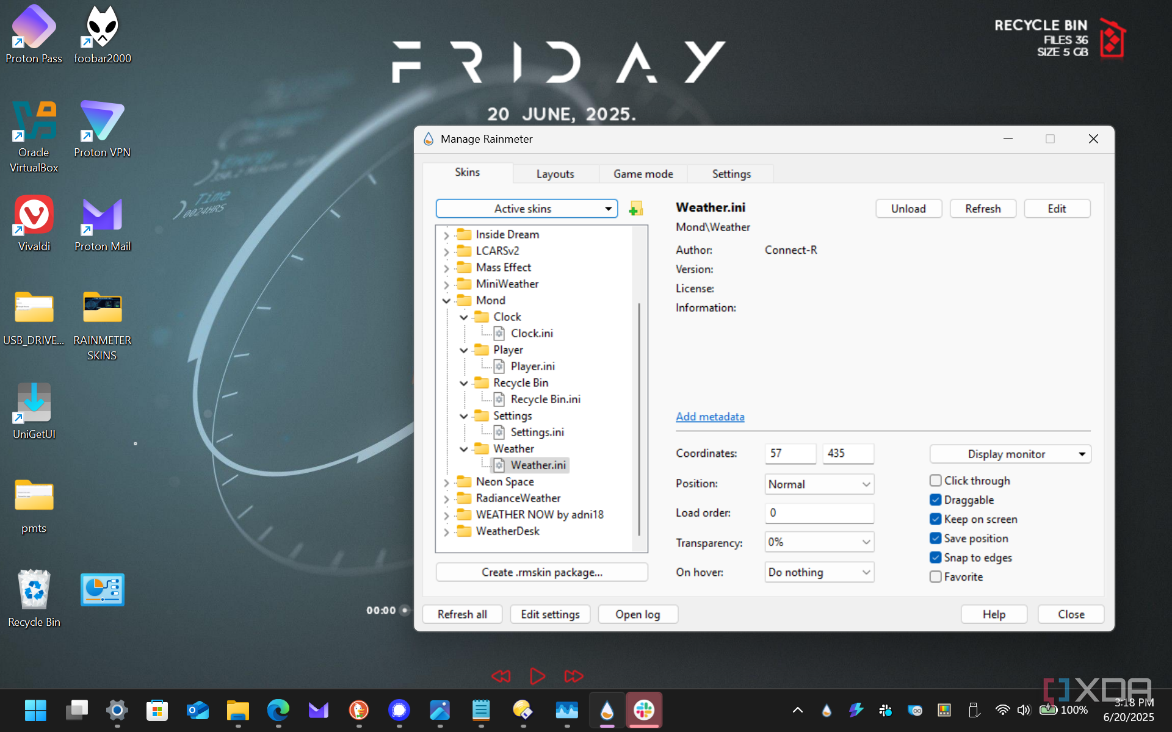Open the Transparency dropdown
Screen dimensions: 1172x732
click(819, 542)
